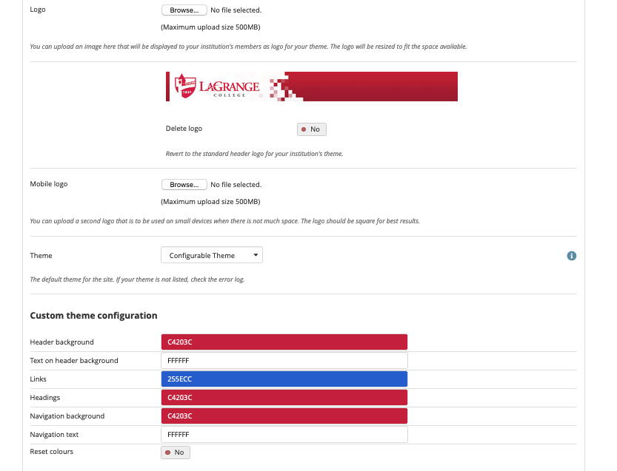
Task: Select the Header background colour field
Action: point(284,342)
